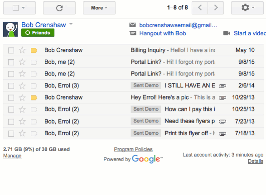Click the refresh icon button
Viewport: 266px width, 195px height.
click(x=59, y=8)
